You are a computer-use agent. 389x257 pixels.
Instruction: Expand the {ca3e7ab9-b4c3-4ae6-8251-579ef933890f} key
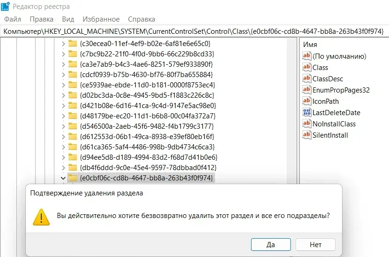63,64
